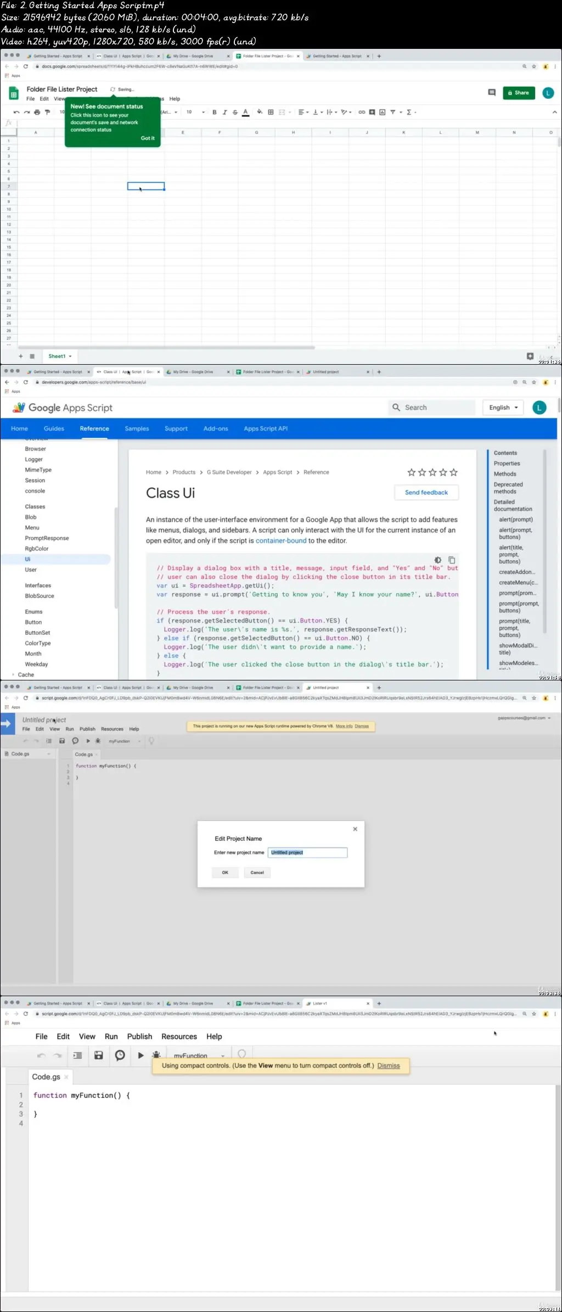Viewport: 562px width, 1312px height.
Task: Select Code.gs in the Untitled project file list
Action: tap(20, 753)
